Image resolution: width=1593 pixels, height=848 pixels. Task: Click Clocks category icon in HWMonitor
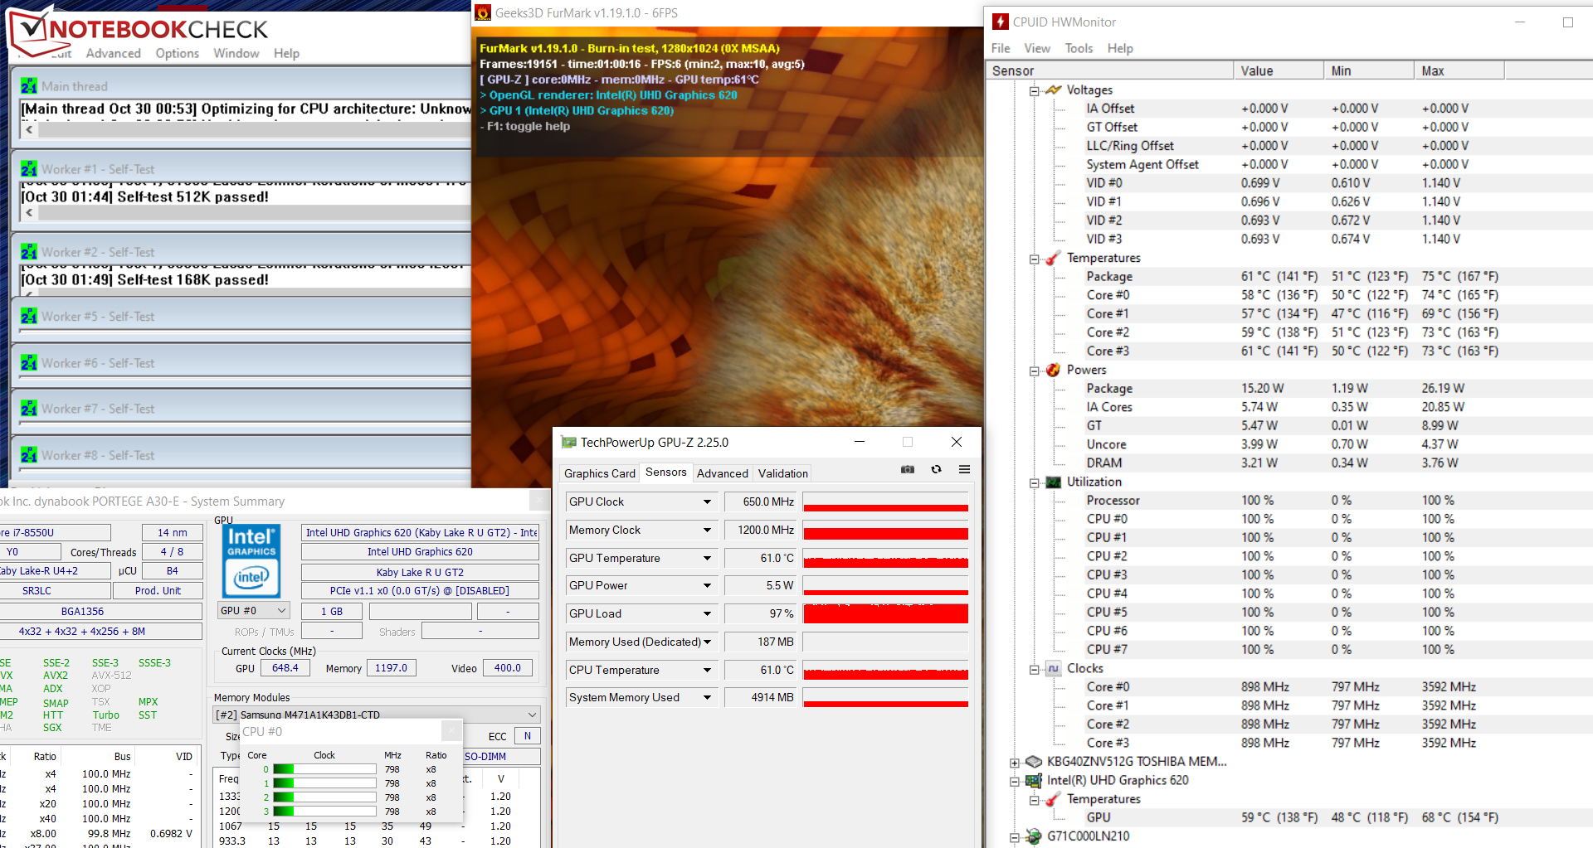point(1053,668)
